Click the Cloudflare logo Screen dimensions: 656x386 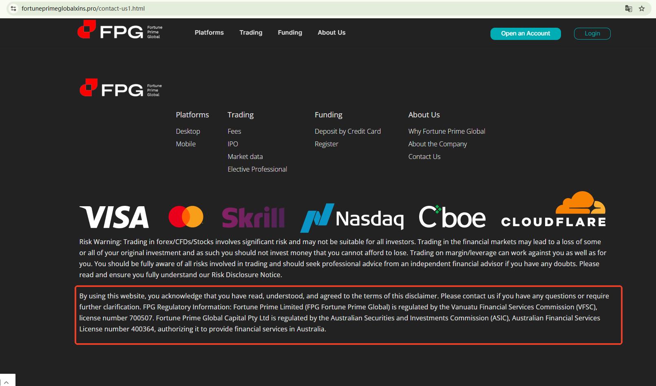point(553,209)
